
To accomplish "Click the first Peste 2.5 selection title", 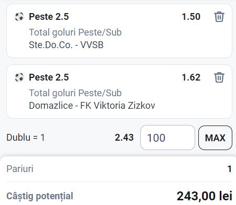I will (49, 17).
